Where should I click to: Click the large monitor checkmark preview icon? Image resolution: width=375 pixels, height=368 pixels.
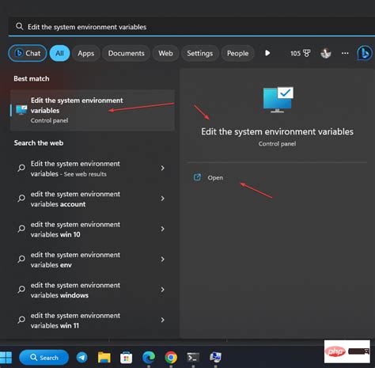tap(278, 100)
